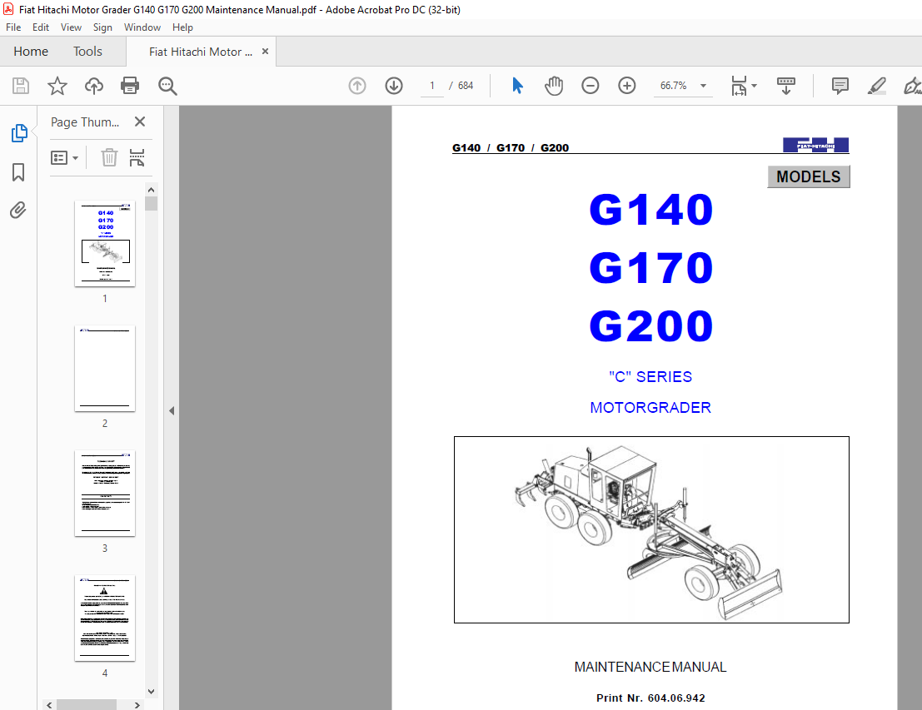Image resolution: width=922 pixels, height=710 pixels.
Task: Open the Window menu
Action: (x=142, y=27)
